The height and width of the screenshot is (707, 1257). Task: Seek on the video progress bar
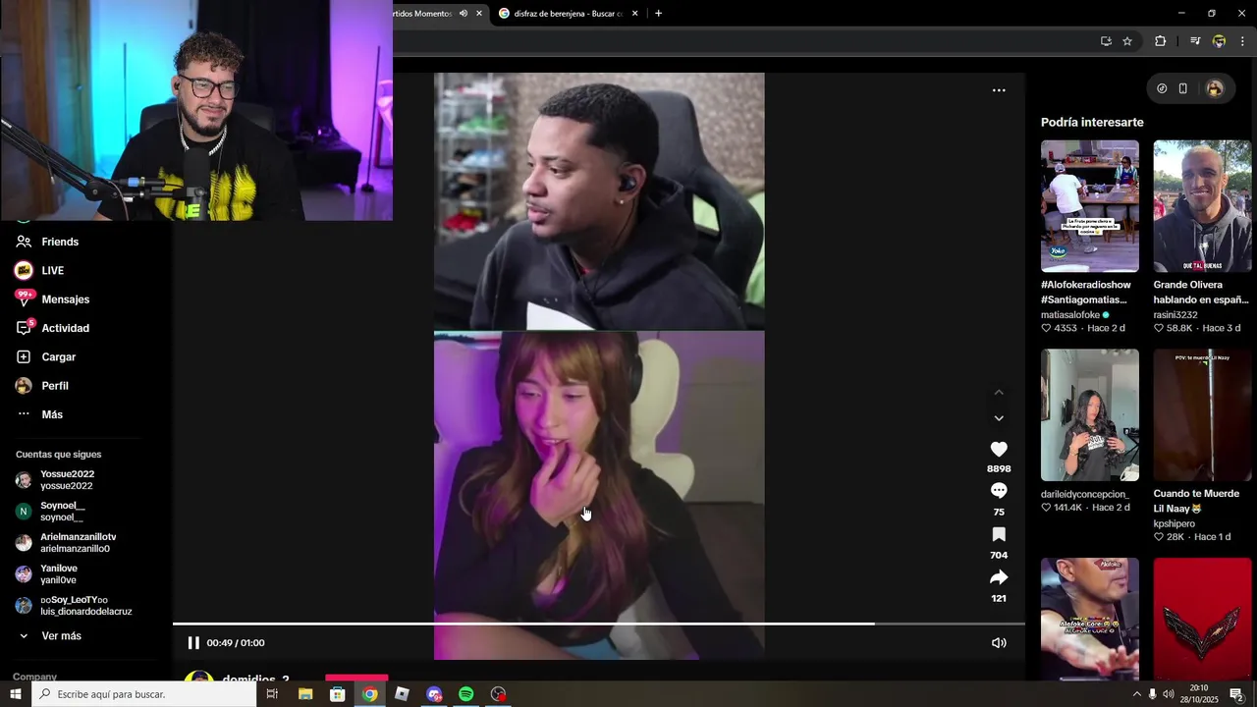tap(599, 624)
